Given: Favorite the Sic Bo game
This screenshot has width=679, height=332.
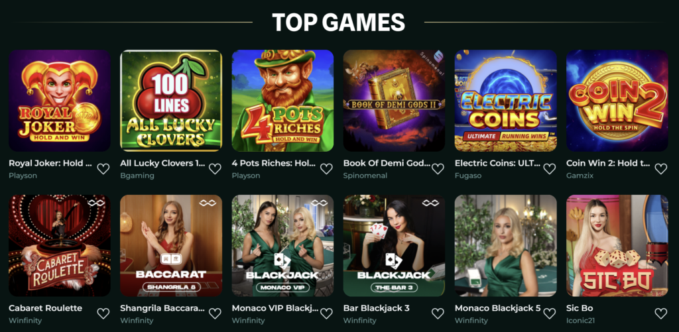Looking at the screenshot, I should 661,313.
